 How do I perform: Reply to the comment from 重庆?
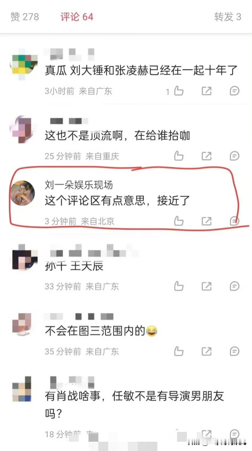point(234,156)
